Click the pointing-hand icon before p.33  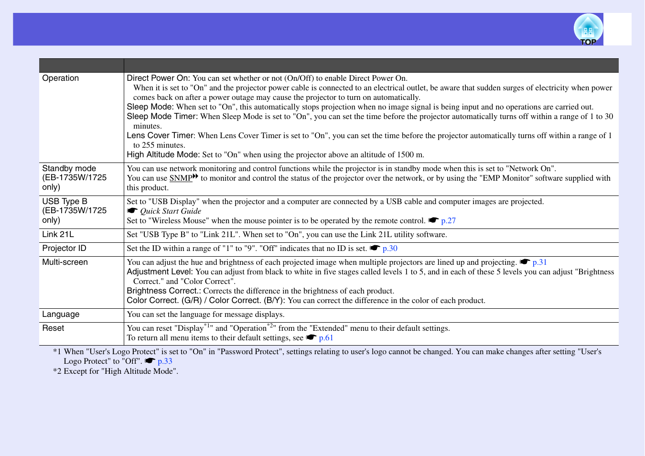[x=150, y=361]
